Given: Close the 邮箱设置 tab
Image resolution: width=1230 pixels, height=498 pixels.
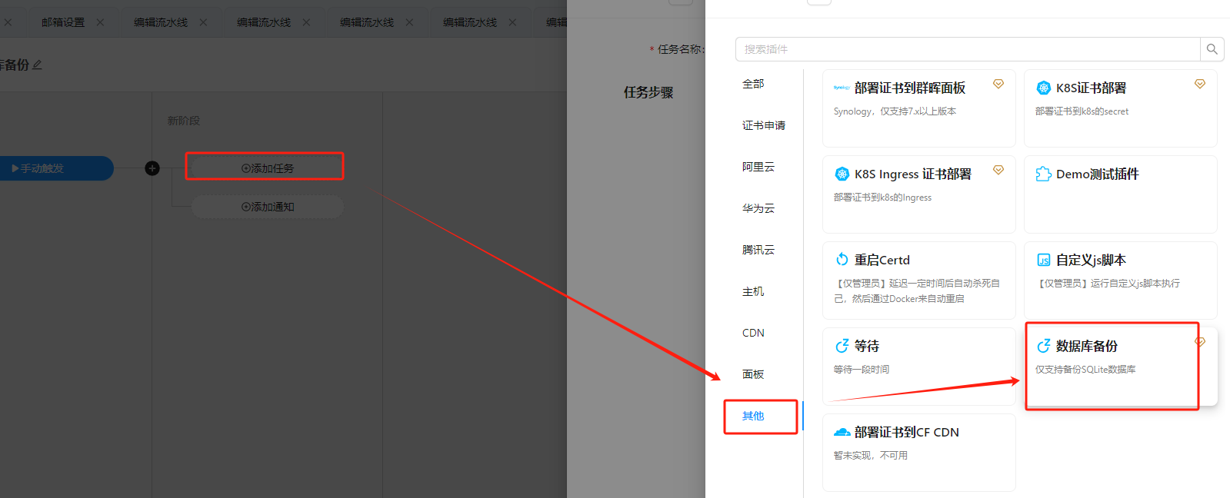Looking at the screenshot, I should [x=100, y=22].
